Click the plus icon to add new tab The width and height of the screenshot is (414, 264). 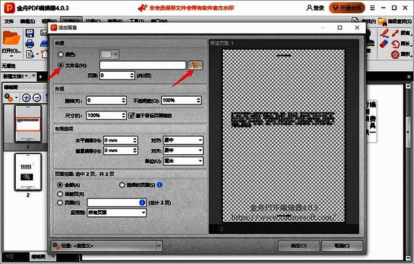[x=41, y=77]
